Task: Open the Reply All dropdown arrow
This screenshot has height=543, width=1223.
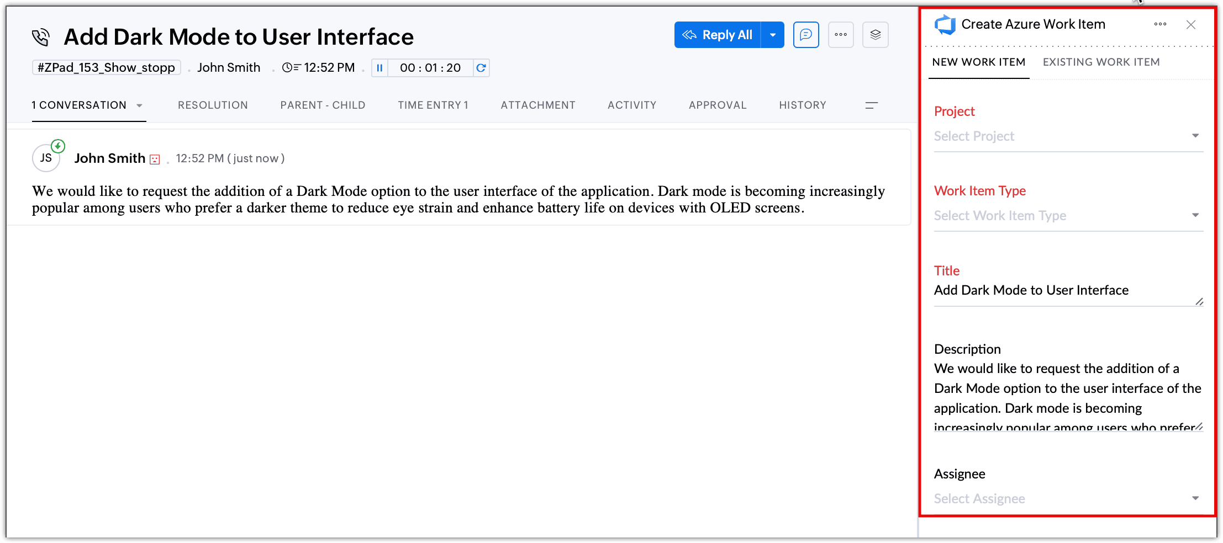Action: point(773,35)
